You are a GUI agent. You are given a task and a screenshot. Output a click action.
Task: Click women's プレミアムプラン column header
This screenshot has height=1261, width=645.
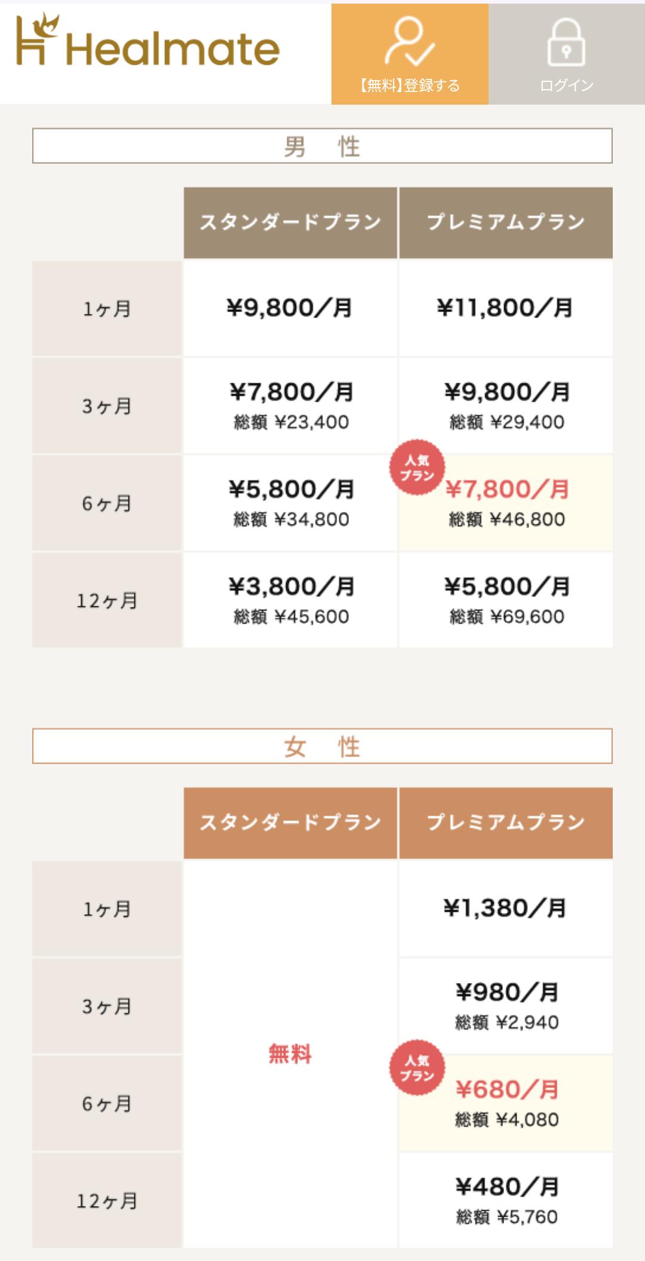coord(505,823)
